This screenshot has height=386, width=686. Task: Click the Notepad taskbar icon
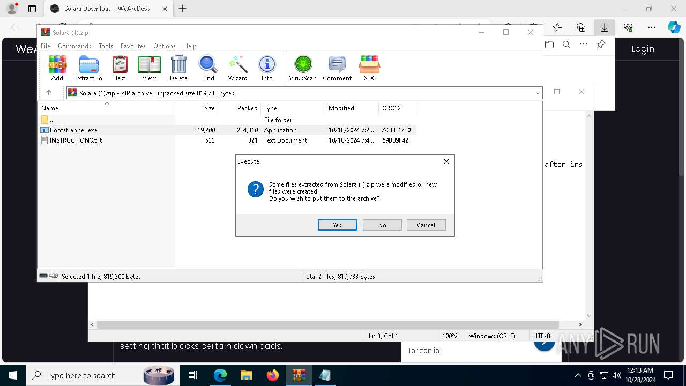click(325, 375)
